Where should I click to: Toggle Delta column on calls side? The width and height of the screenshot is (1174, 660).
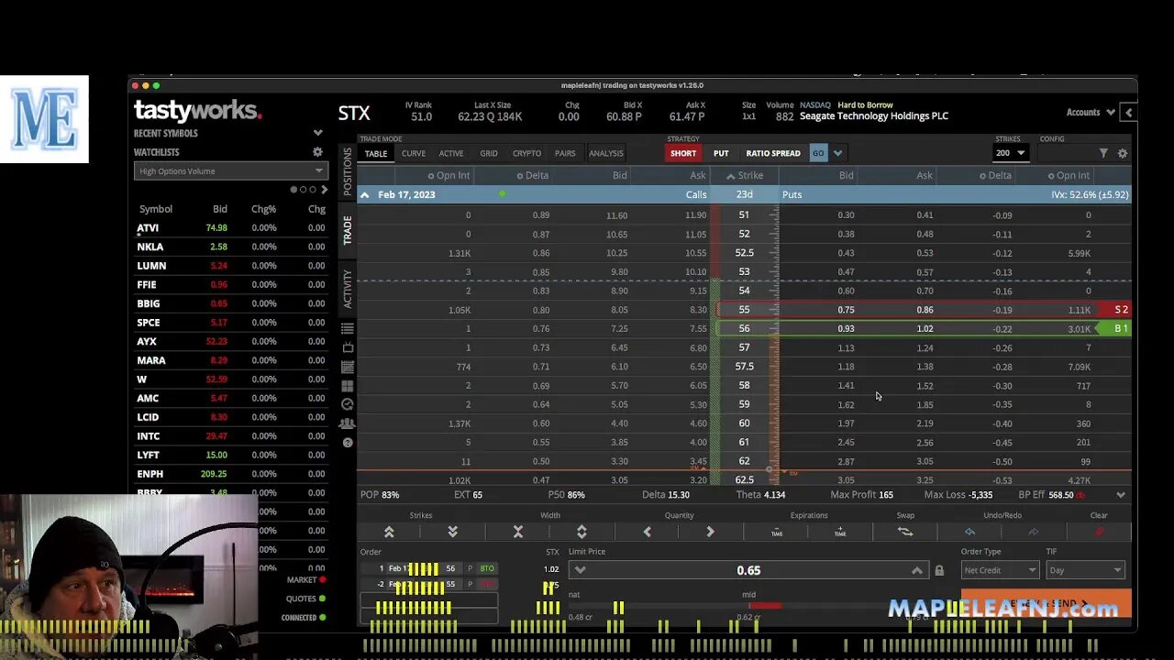[532, 175]
